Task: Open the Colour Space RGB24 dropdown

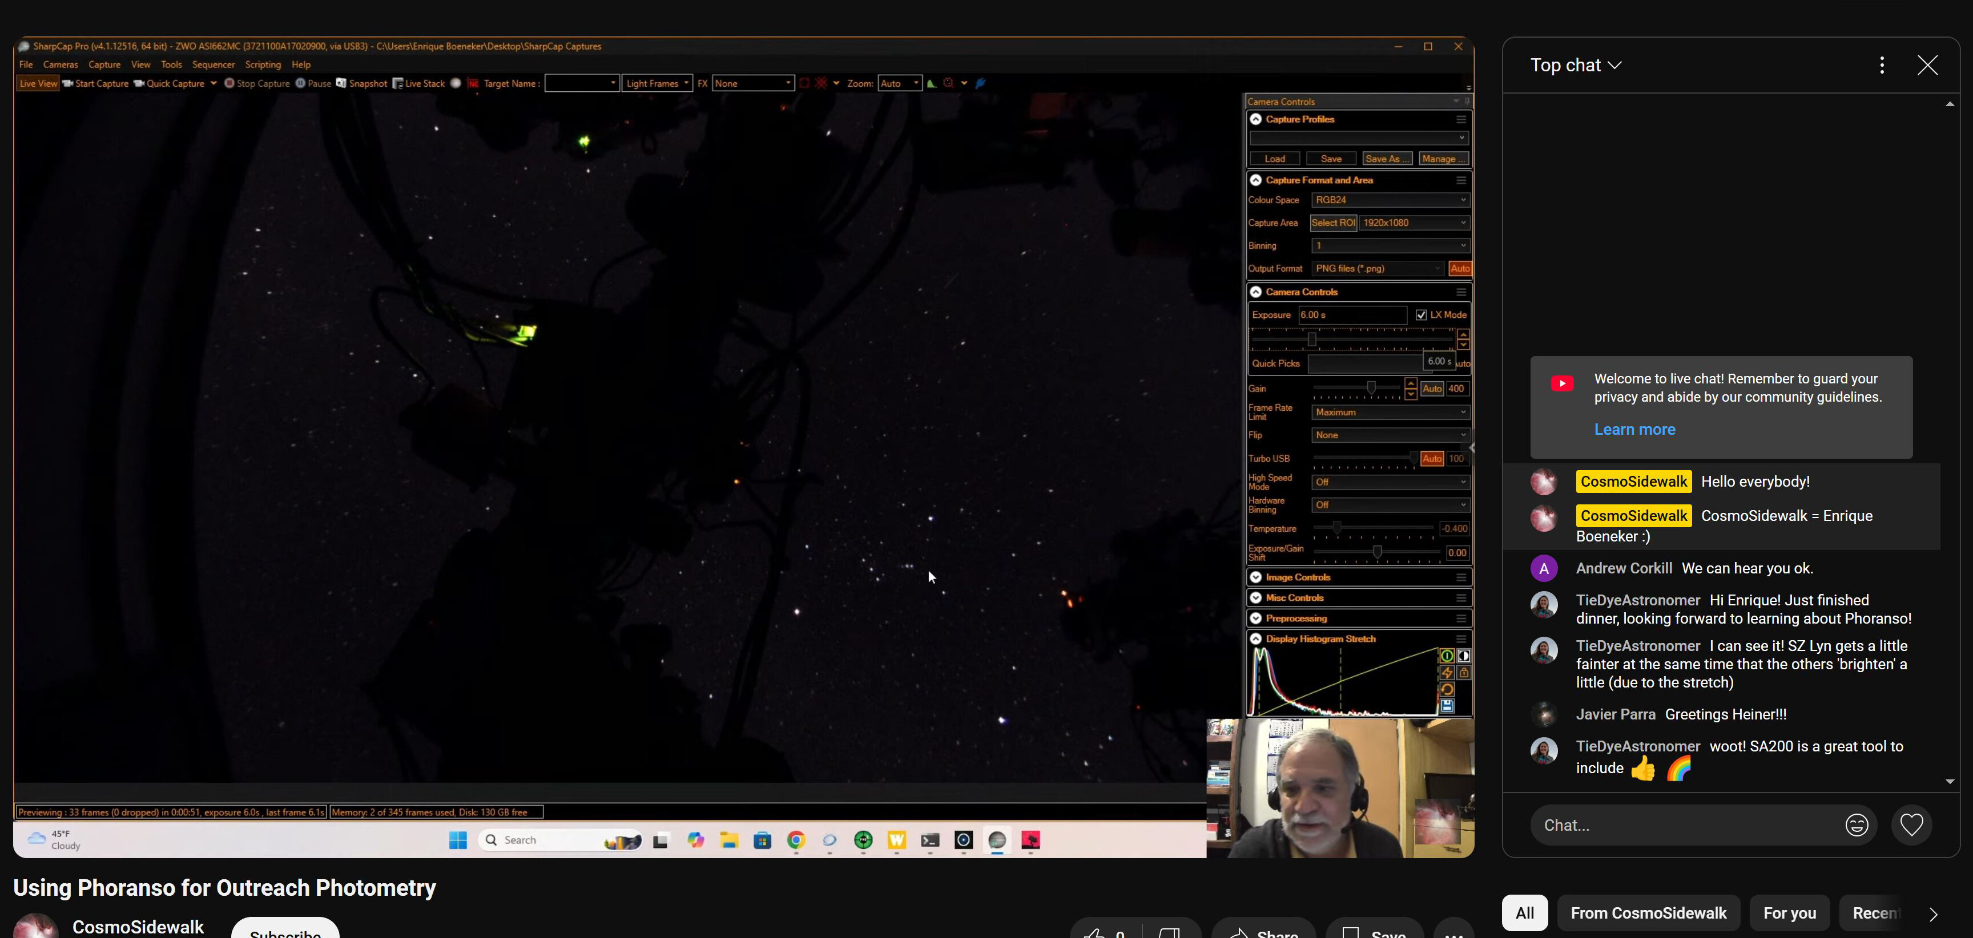Action: (1390, 200)
